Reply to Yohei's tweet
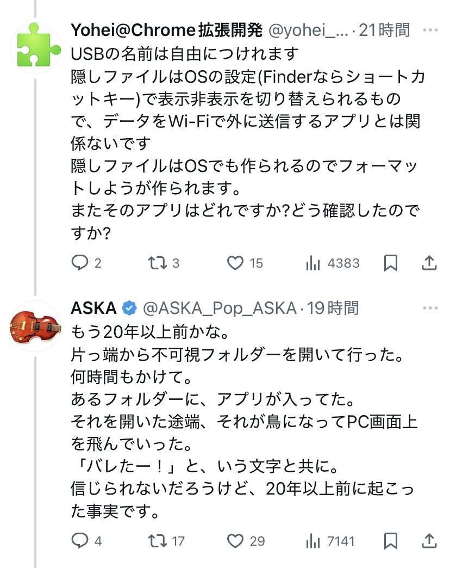 pos(80,263)
